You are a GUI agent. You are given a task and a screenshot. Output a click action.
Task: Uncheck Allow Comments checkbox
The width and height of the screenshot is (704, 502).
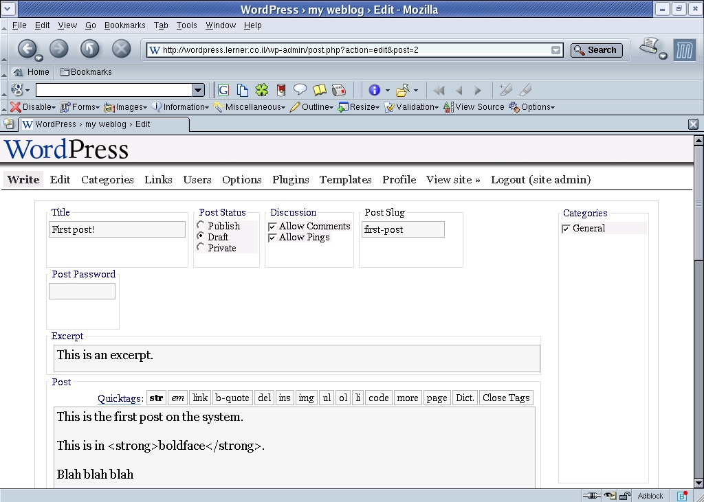click(x=272, y=226)
